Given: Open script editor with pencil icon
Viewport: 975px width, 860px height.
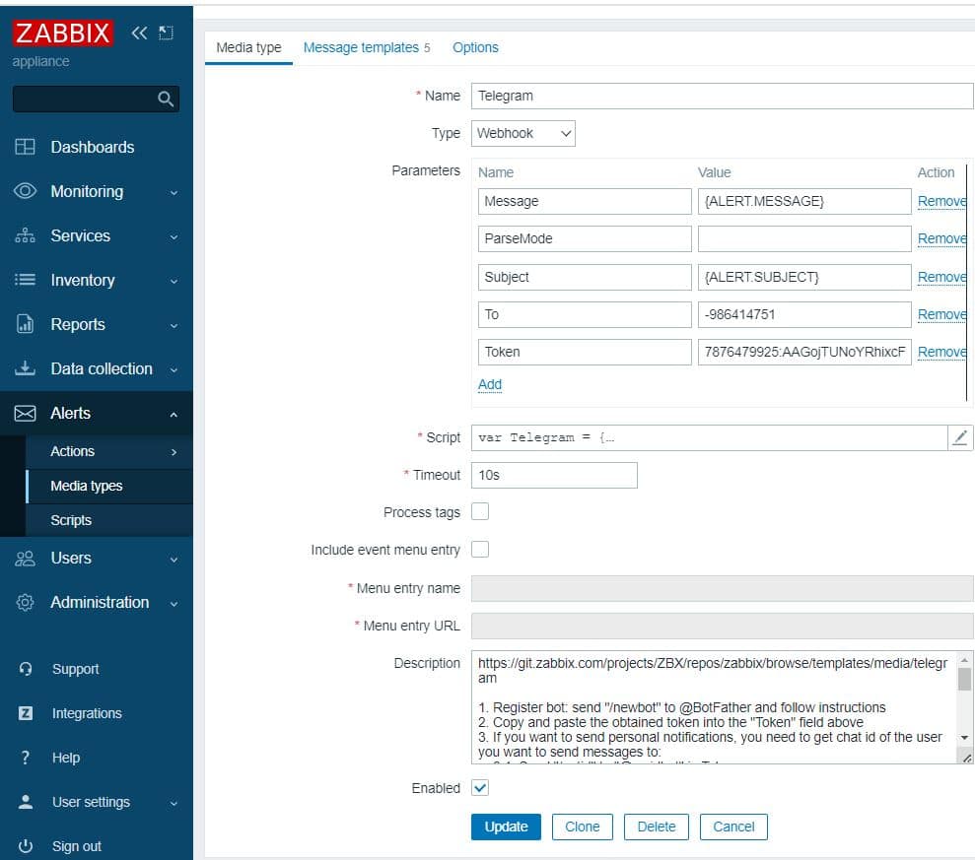Looking at the screenshot, I should (960, 437).
